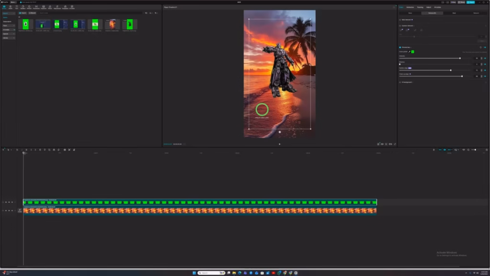Add keyframe for Feather edge value
490x276 pixels.
point(485,70)
